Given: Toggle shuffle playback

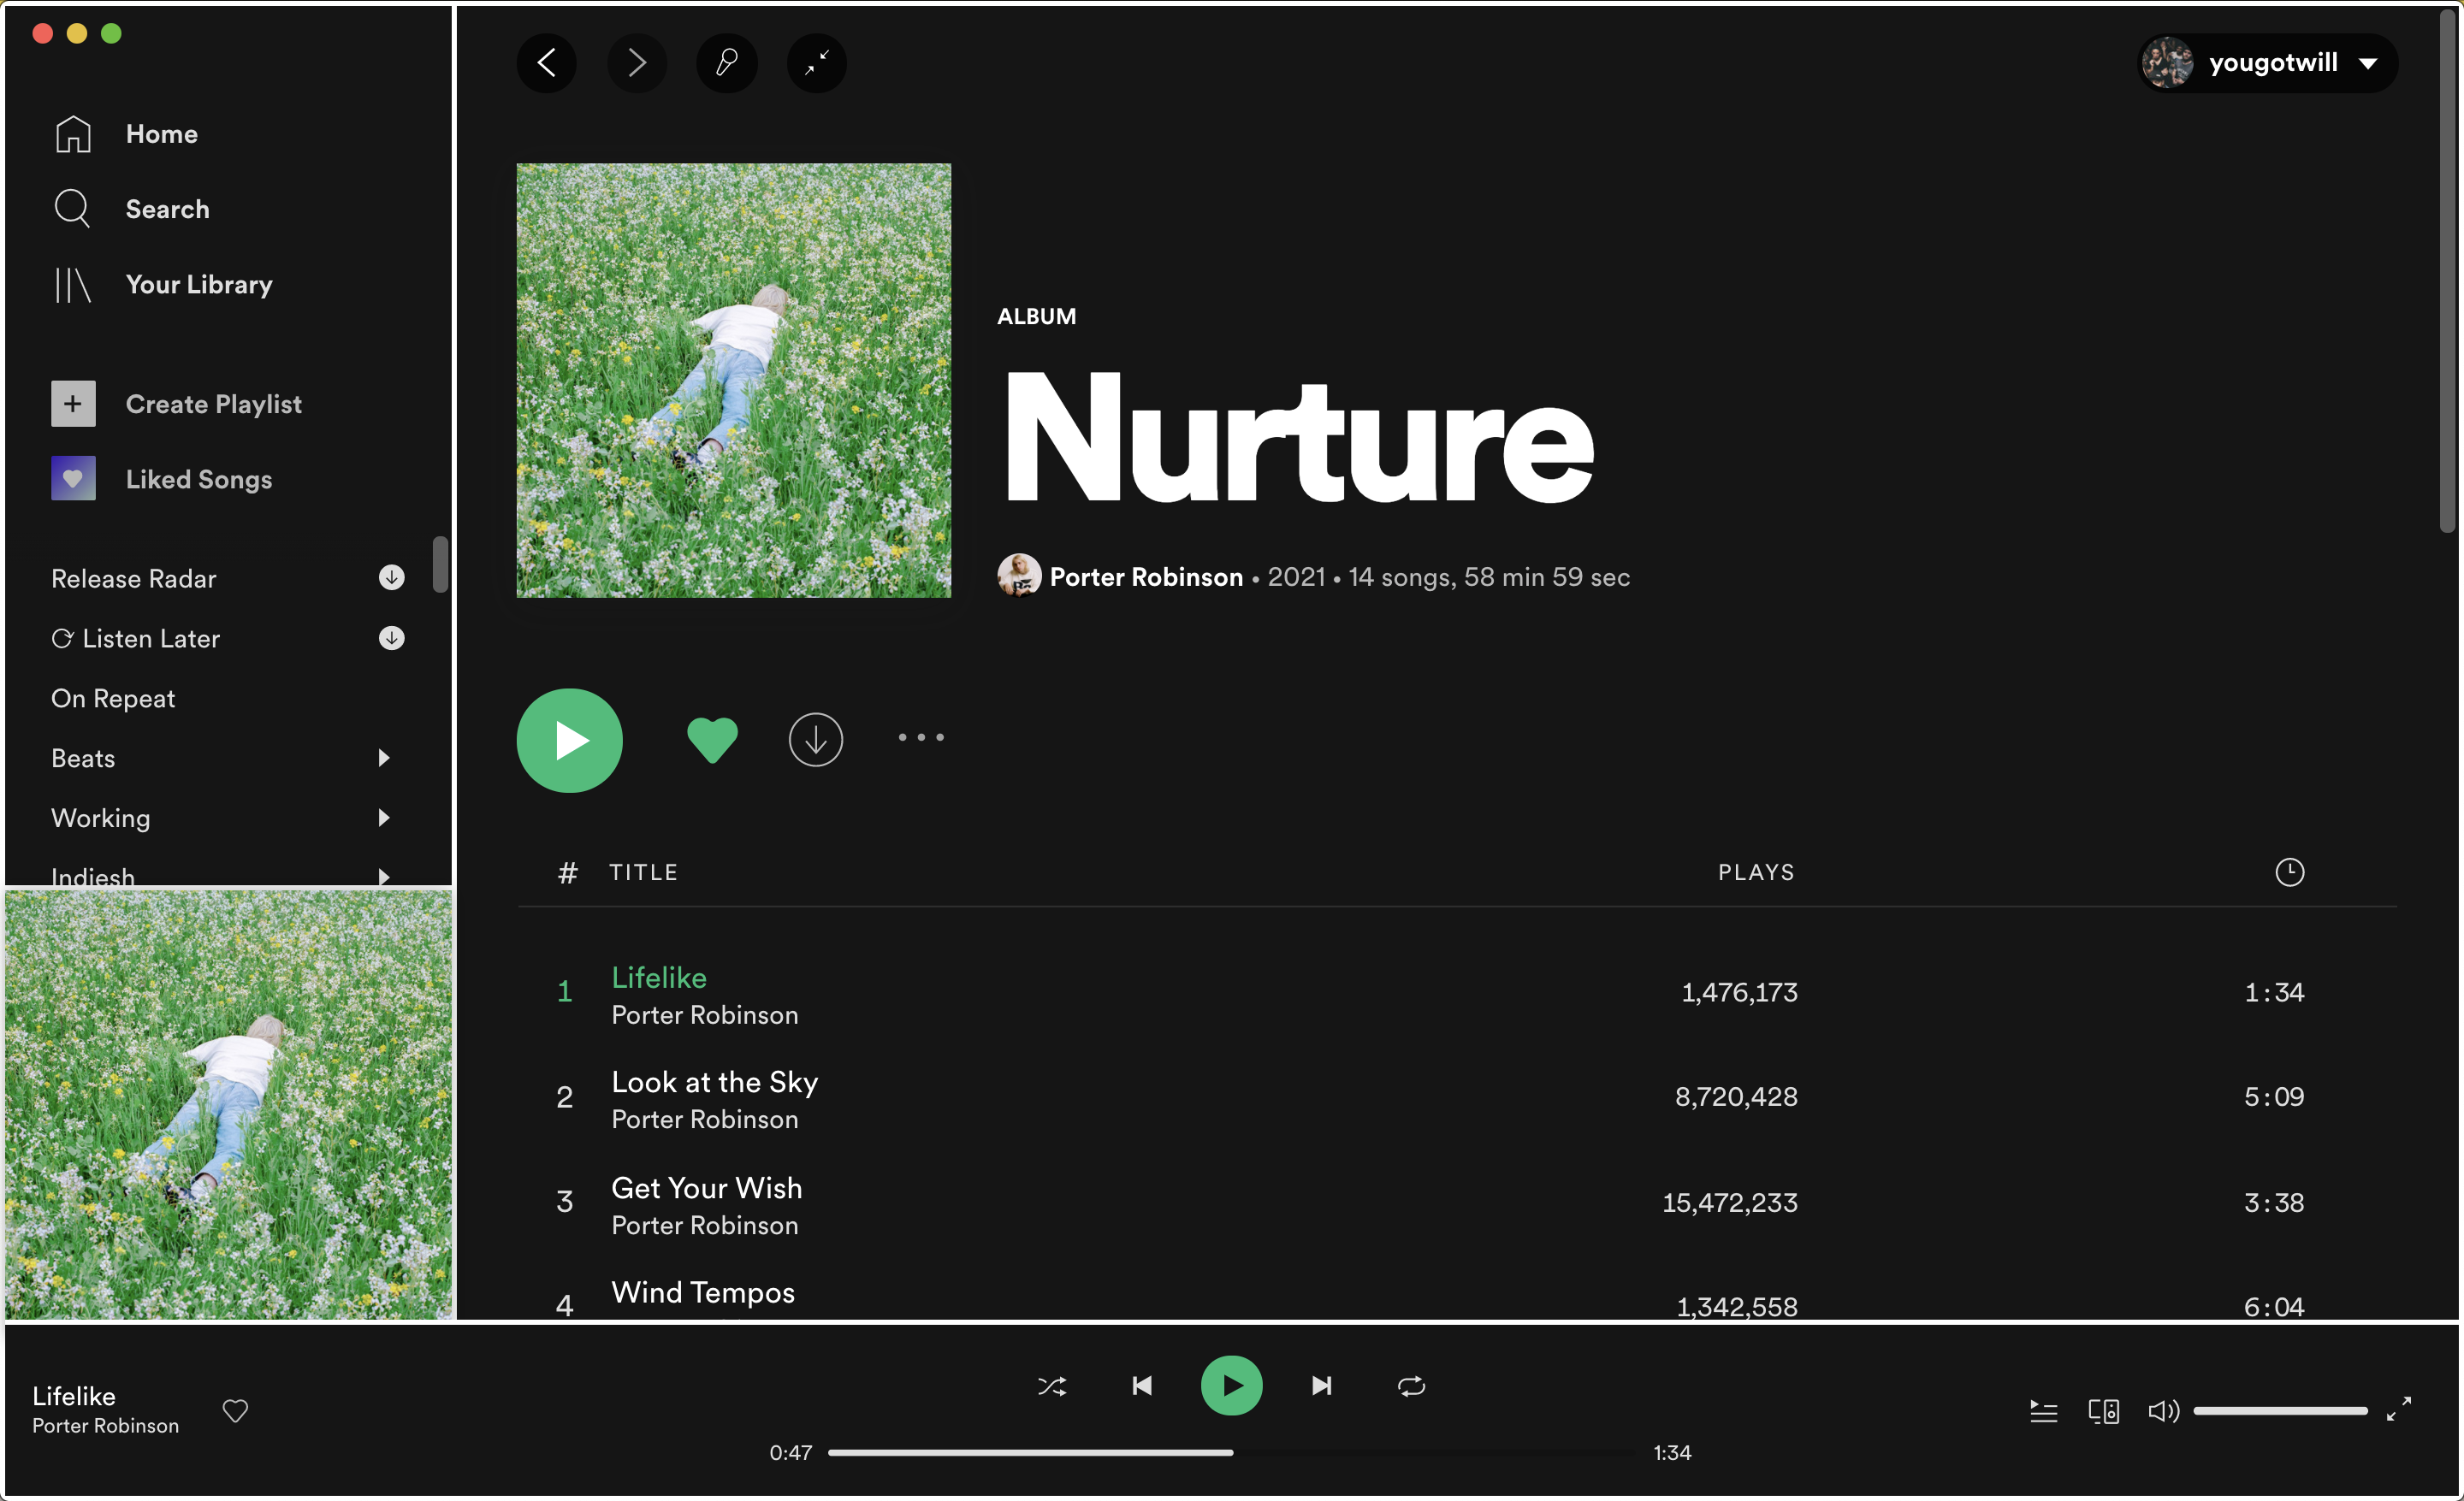Looking at the screenshot, I should [1052, 1386].
